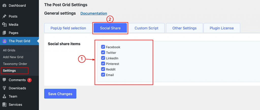Open Add New Grid submenu item
Screen dimensions: 260x110
tap(13, 57)
